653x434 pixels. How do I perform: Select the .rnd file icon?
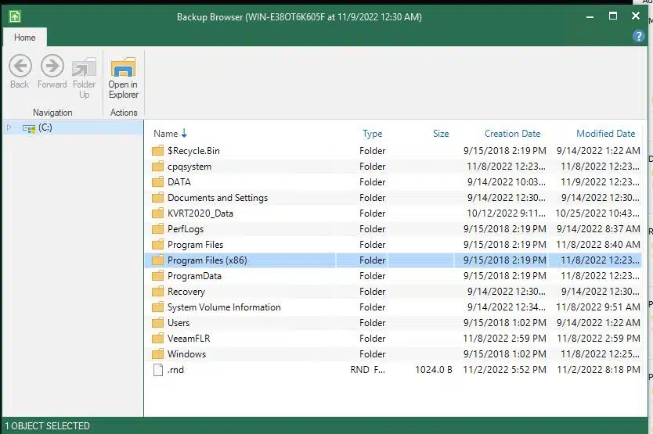(157, 370)
